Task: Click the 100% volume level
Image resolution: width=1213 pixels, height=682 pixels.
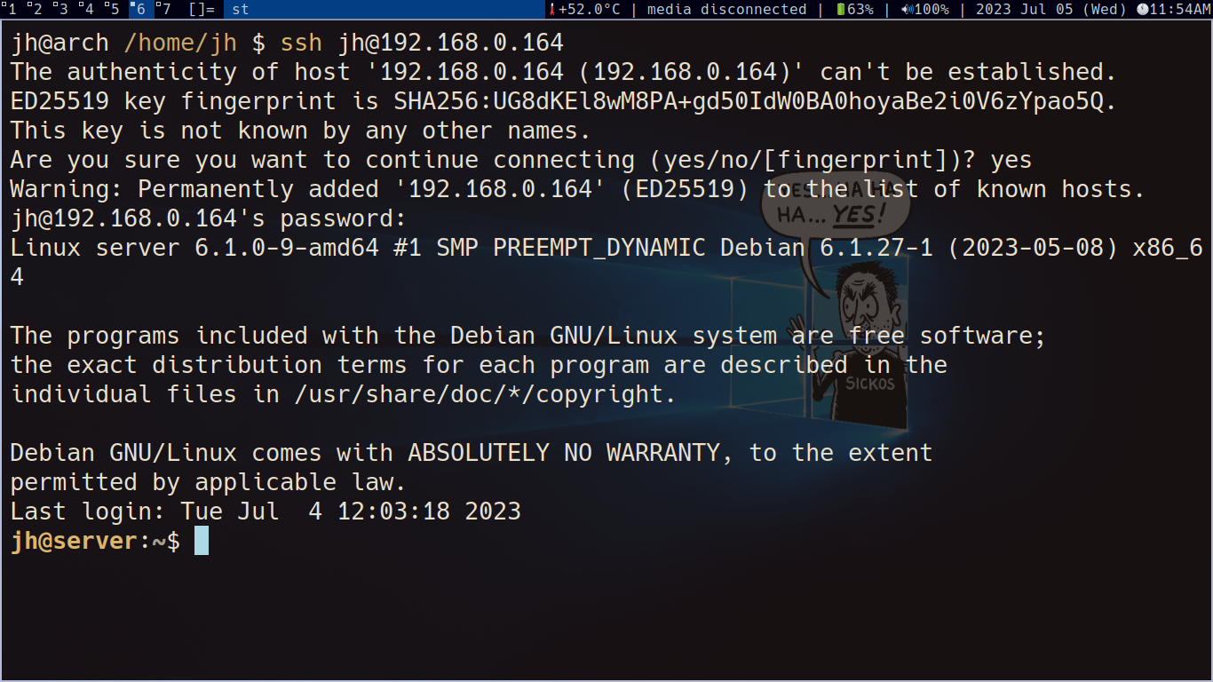Action: [x=932, y=9]
